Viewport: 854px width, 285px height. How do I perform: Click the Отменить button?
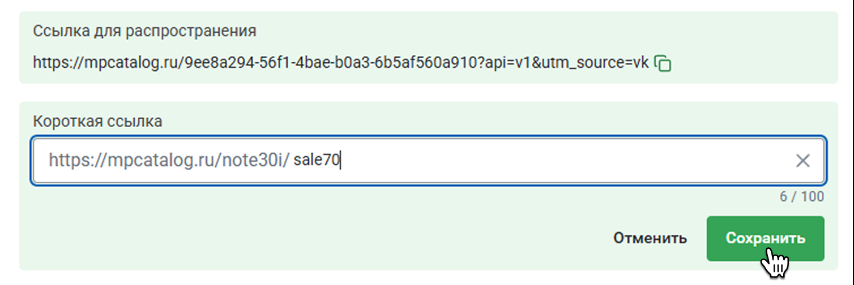[650, 238]
